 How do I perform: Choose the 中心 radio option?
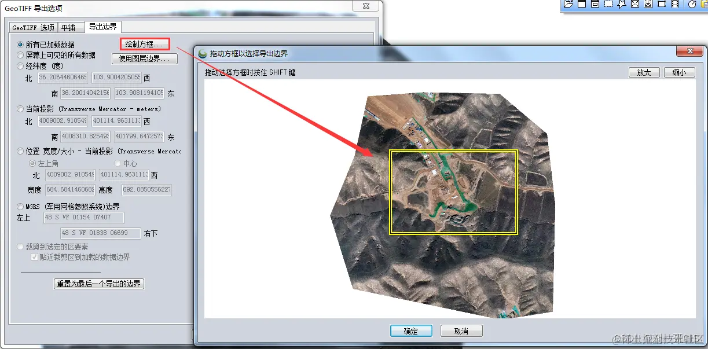118,163
